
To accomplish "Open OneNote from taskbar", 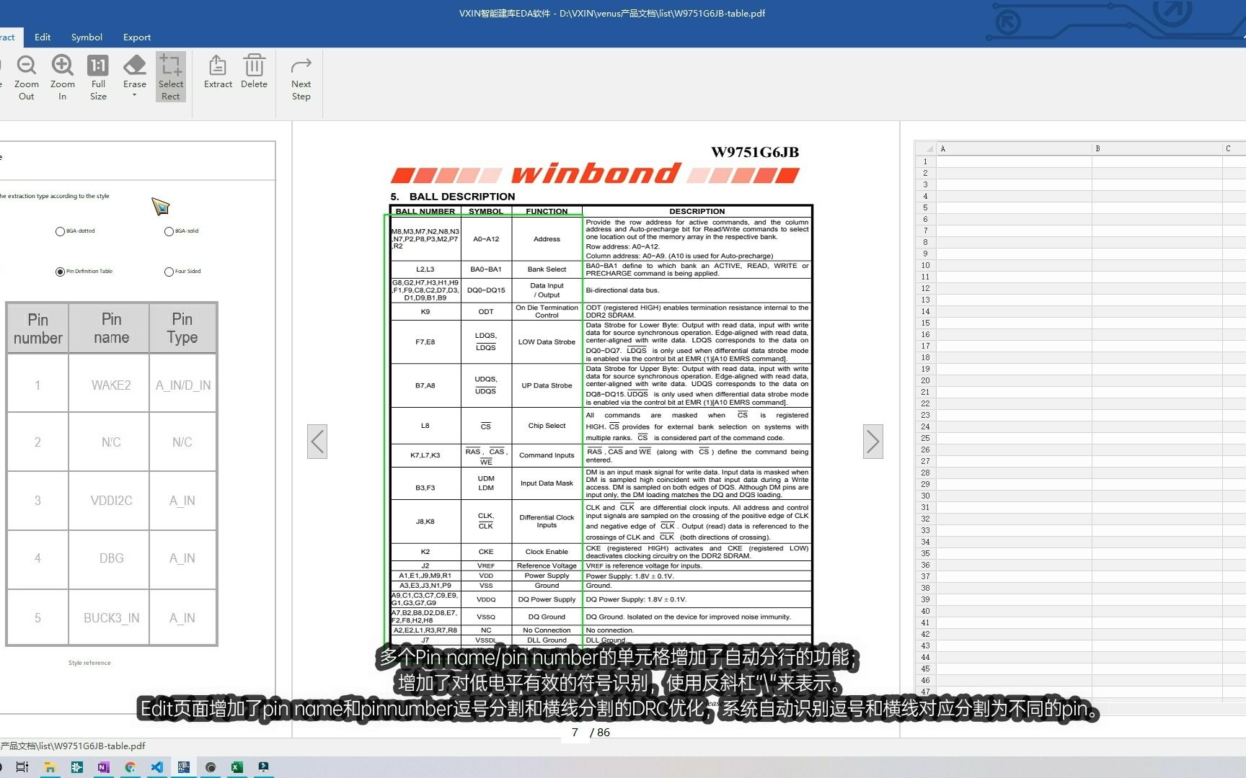I will [103, 767].
